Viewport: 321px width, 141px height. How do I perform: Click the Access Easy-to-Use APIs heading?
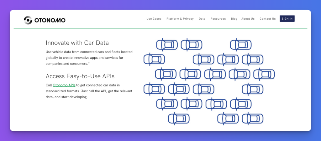tap(80, 76)
